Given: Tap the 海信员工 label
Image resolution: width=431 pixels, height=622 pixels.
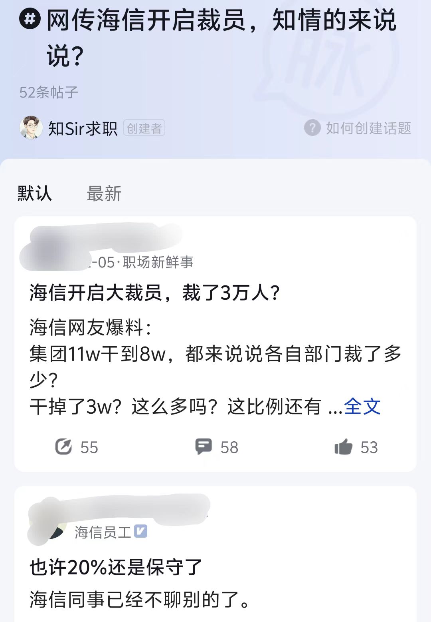Looking at the screenshot, I should (x=103, y=532).
